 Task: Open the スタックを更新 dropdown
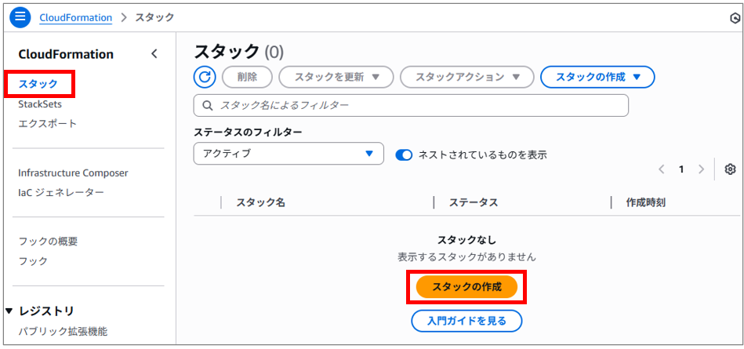(x=336, y=77)
